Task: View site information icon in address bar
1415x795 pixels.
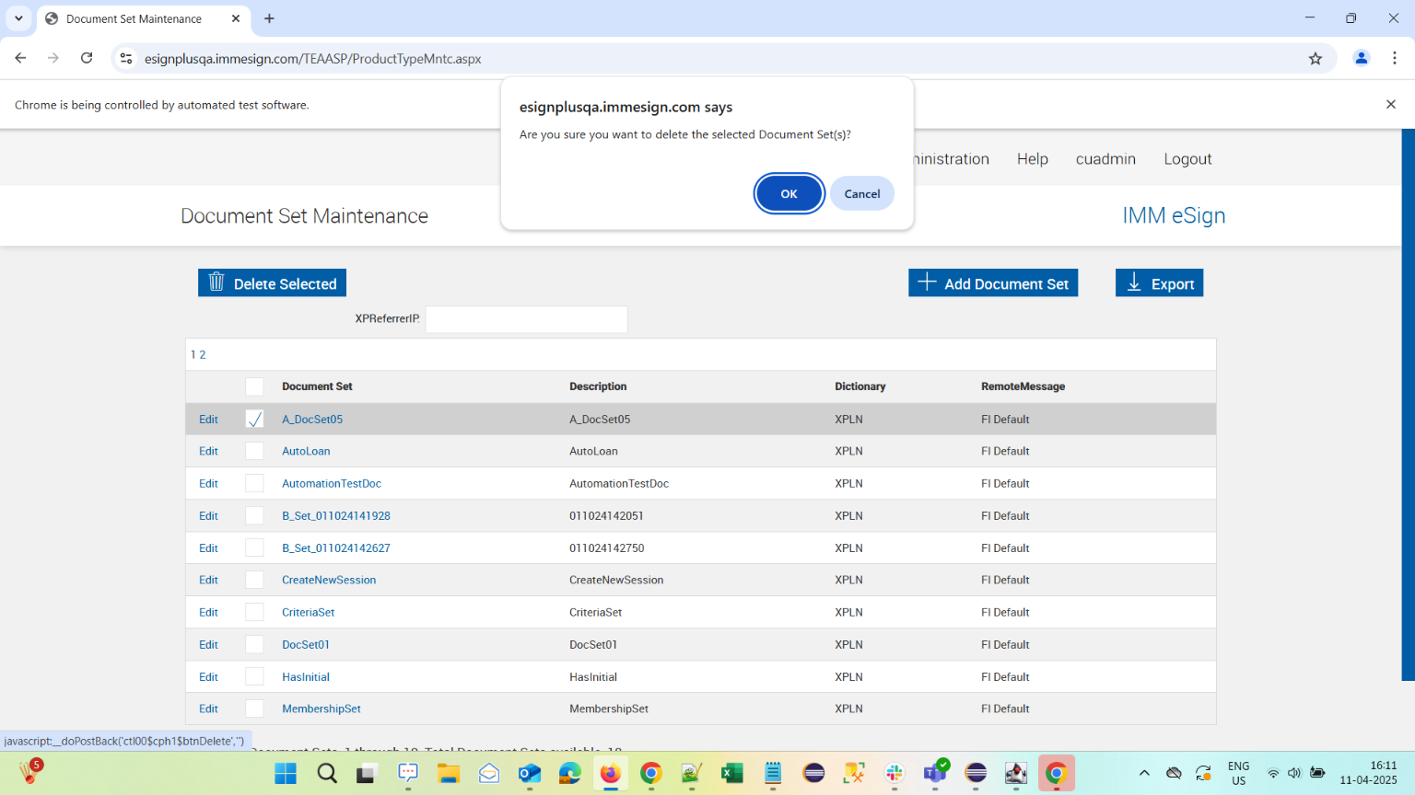Action: 126,58
